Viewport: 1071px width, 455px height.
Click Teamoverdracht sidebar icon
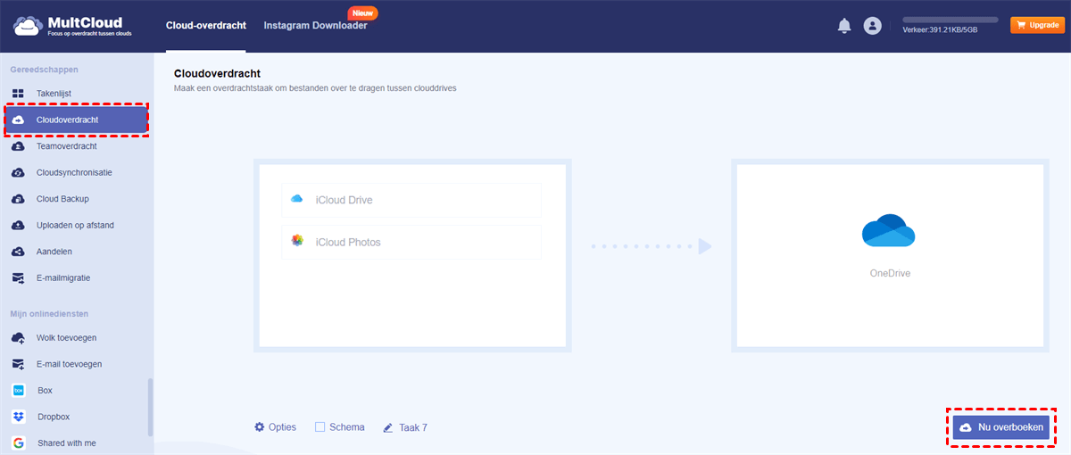18,146
